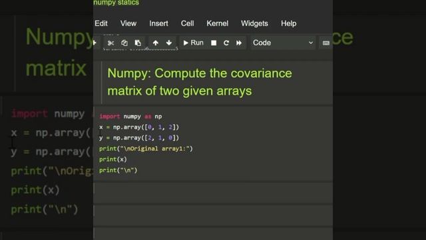Click the x = np.array([0, 1, 2]) line
The image size is (426, 240).
(x=139, y=127)
